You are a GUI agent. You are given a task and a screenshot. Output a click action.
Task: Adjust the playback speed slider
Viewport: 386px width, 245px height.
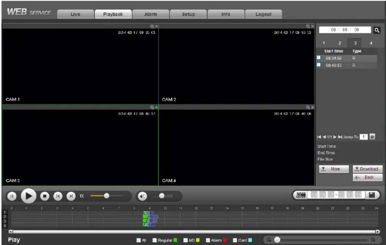coord(107,196)
